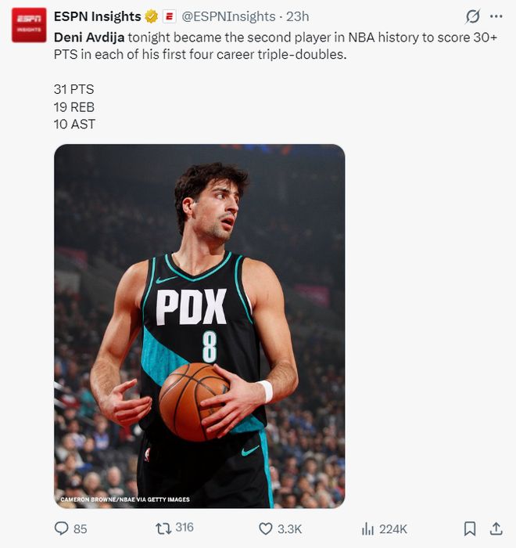Click the bold Deni Avdija tweet text
Image resolution: width=516 pixels, height=548 pixels.
[x=84, y=37]
